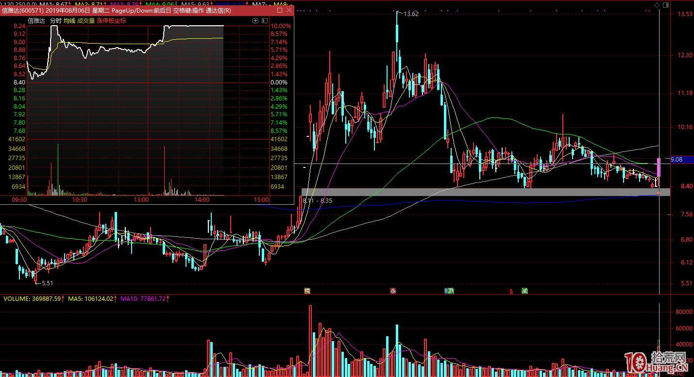Toggle the main chart's side panel icon
This screenshot has width=694, height=377.
(x=665, y=5)
